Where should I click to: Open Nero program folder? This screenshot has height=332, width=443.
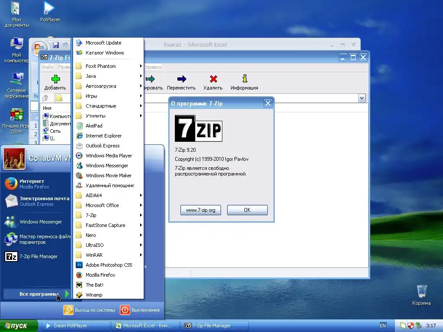(109, 235)
